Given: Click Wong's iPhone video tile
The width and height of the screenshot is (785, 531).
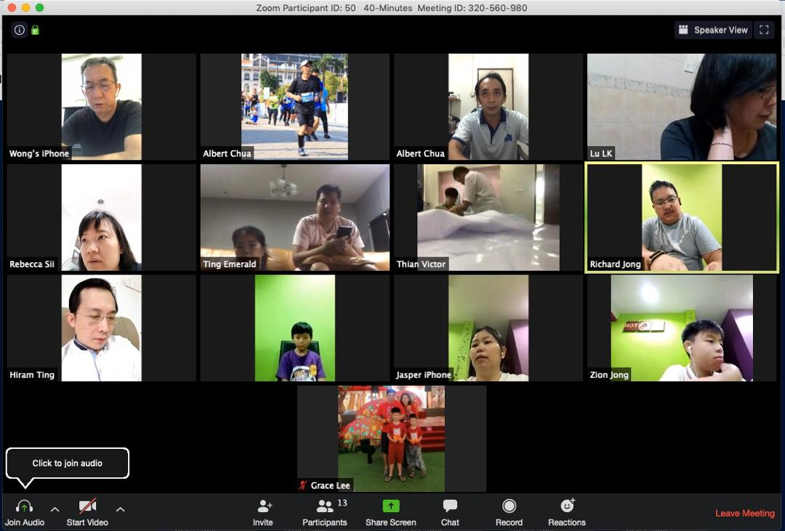Looking at the screenshot, I should 101,106.
